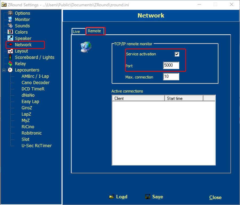240x205 pixels.
Task: Select Easy Lap lapcounter
Action: [30, 102]
